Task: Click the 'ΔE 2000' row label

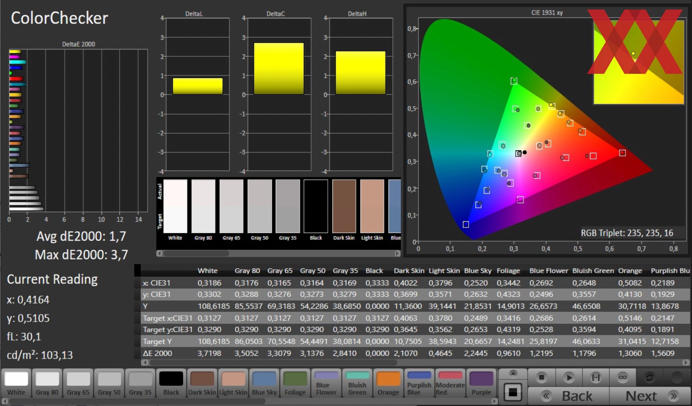Action: click(158, 353)
